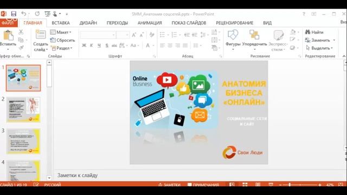Open bulleted list dropdown

[168, 35]
